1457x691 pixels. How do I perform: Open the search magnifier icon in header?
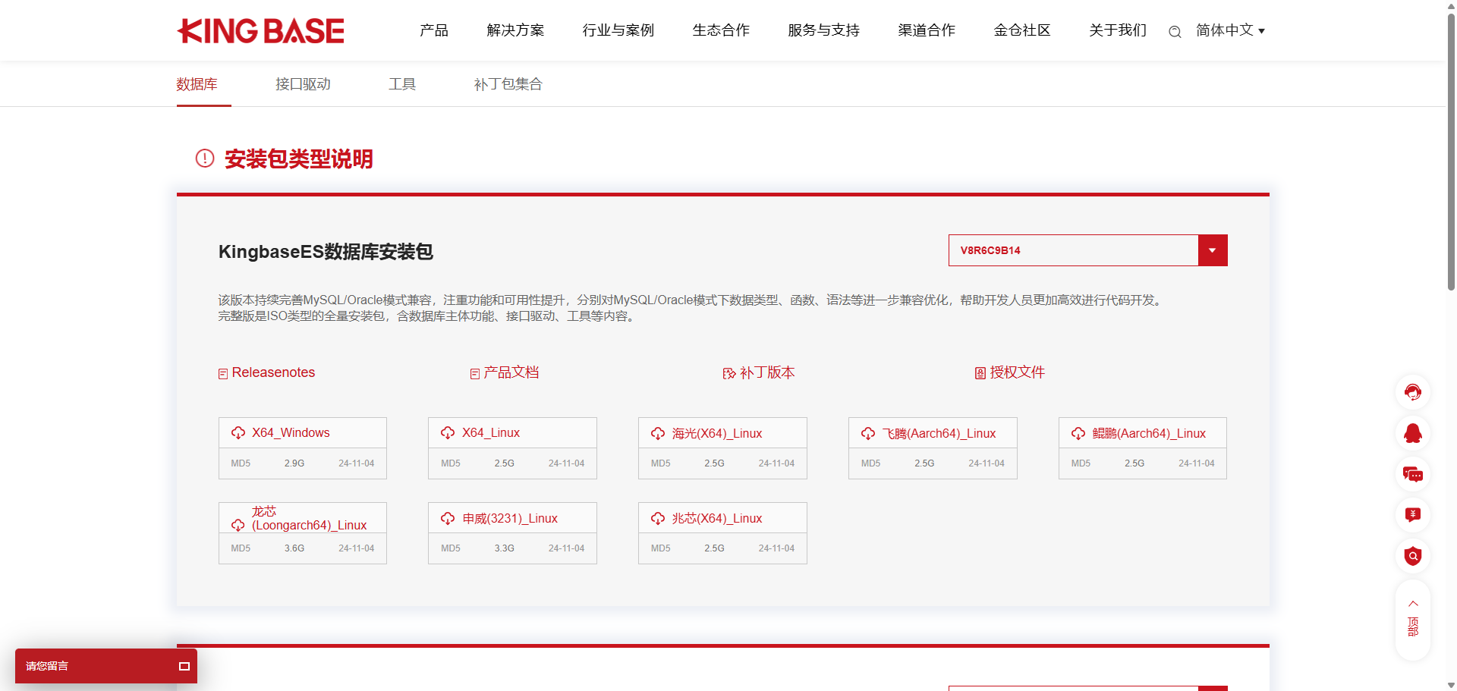point(1175,32)
